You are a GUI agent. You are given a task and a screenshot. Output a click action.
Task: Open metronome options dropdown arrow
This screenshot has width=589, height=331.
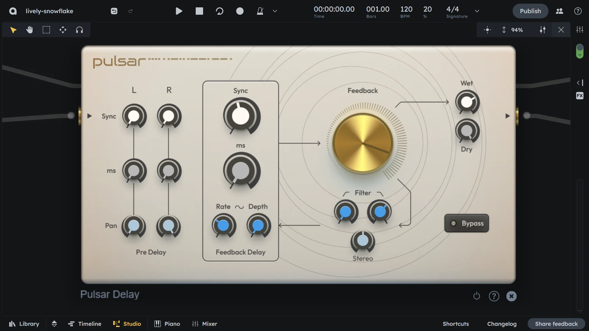click(x=275, y=11)
